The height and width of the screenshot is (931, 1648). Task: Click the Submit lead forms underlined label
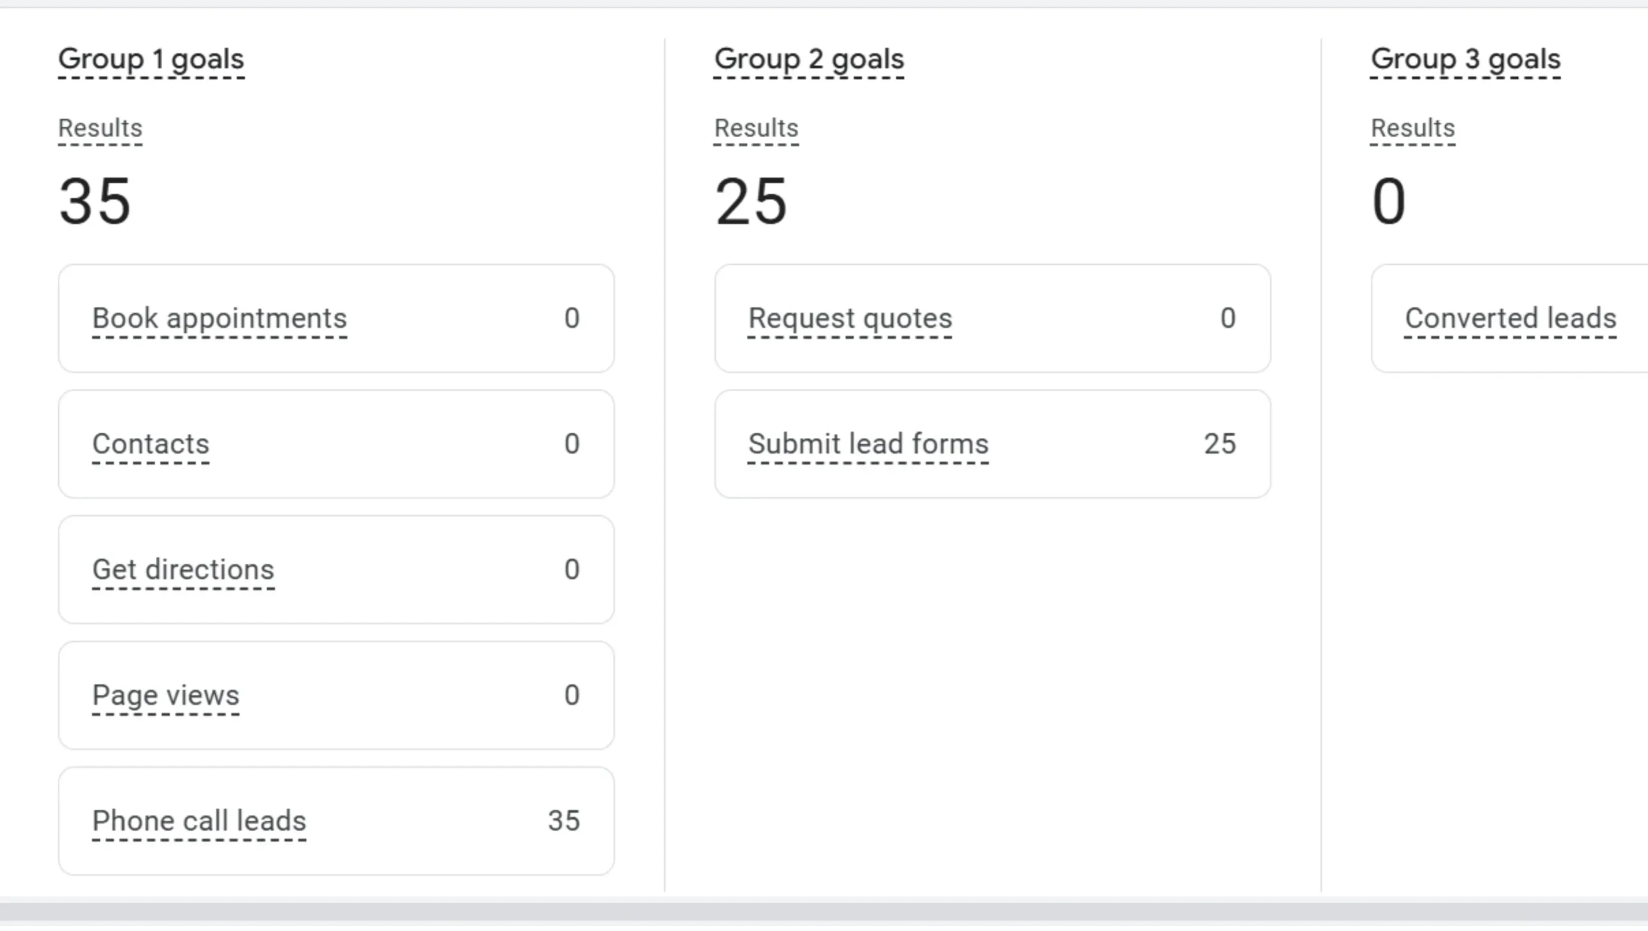pyautogui.click(x=868, y=444)
